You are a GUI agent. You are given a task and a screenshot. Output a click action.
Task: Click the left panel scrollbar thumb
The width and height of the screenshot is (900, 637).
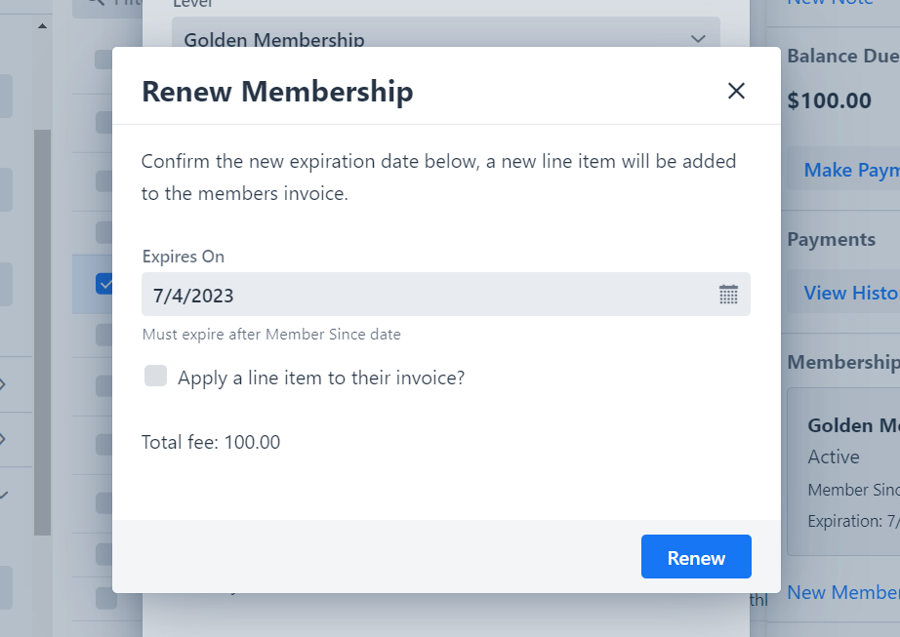[43, 332]
